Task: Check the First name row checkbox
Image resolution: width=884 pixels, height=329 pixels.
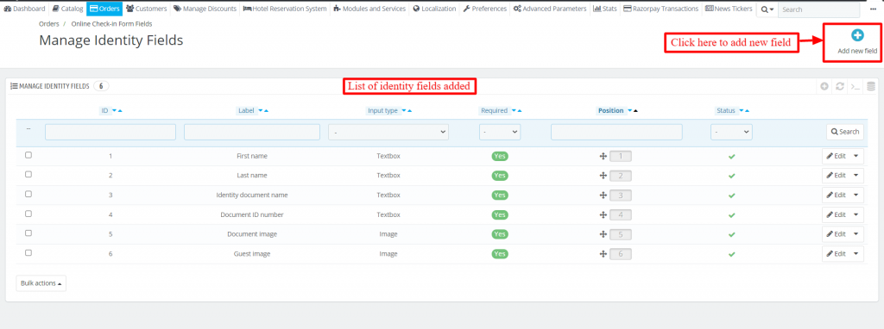Action: [28, 155]
